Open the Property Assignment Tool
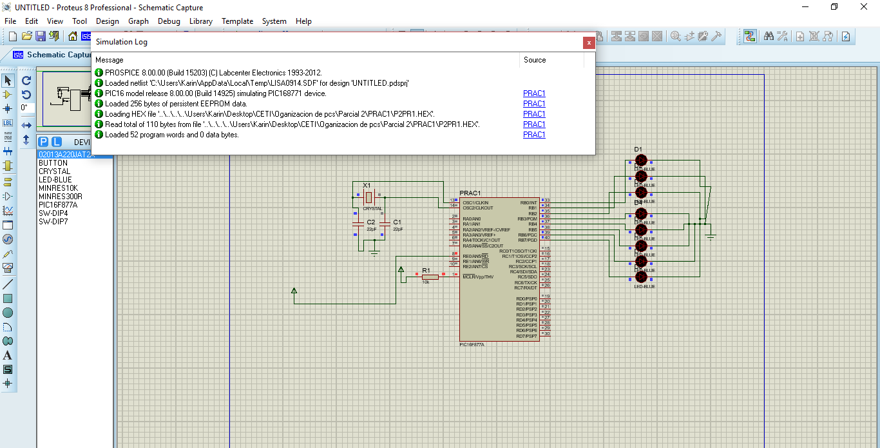880x448 pixels. [782, 36]
